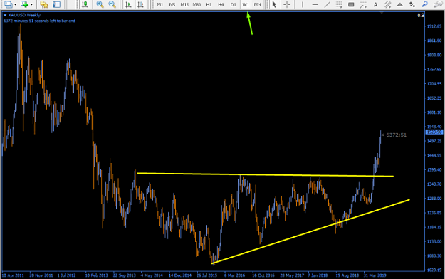Open the speech bubbles chat icon

[438, 4]
